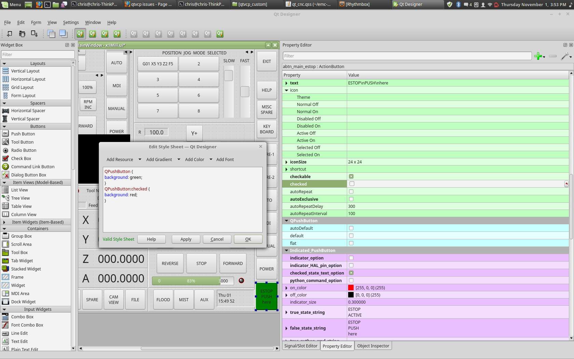The height and width of the screenshot is (359, 574).
Task: Click the reset arrow for the checked property
Action: pyautogui.click(x=566, y=184)
